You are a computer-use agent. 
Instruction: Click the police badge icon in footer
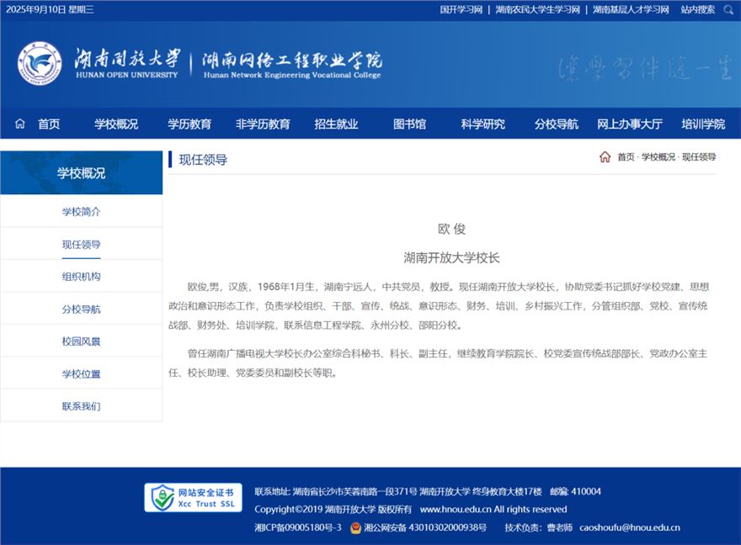point(355,528)
